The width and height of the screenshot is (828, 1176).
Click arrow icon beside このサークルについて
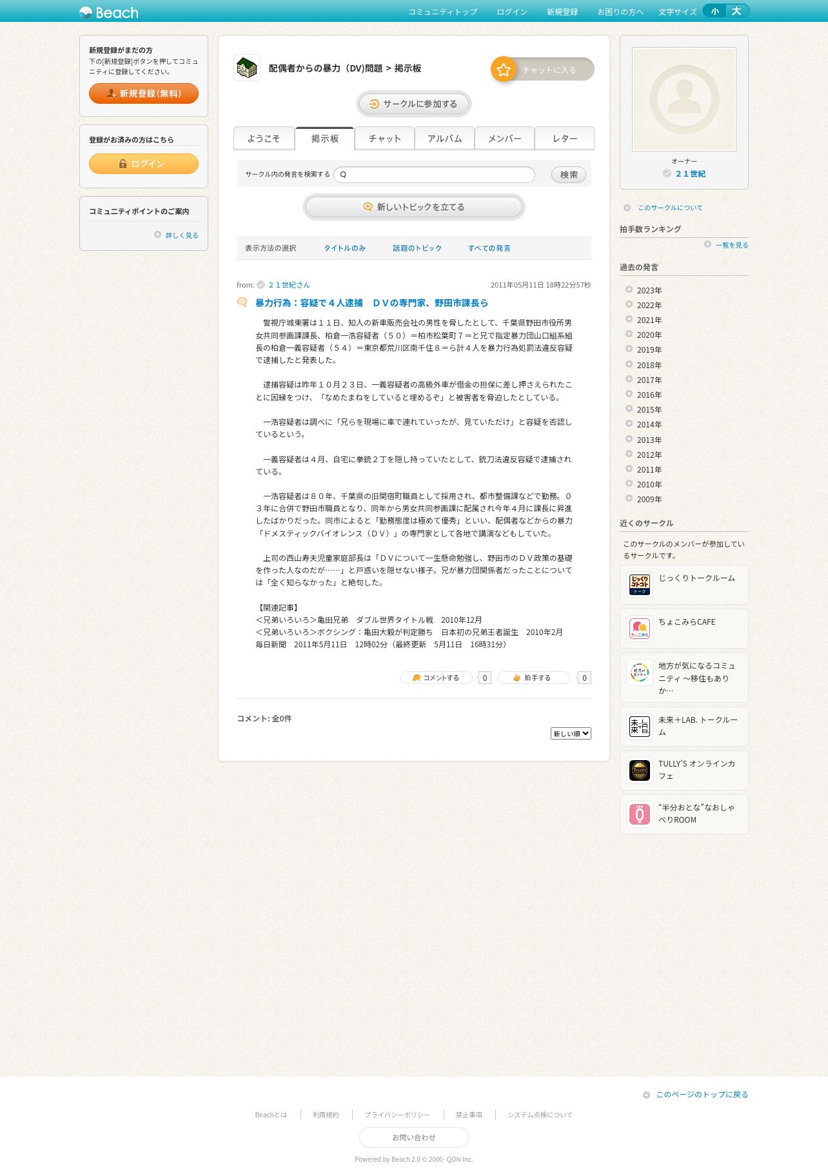(x=627, y=208)
